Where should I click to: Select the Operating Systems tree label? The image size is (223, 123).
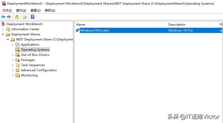pyautogui.click(x=35, y=50)
